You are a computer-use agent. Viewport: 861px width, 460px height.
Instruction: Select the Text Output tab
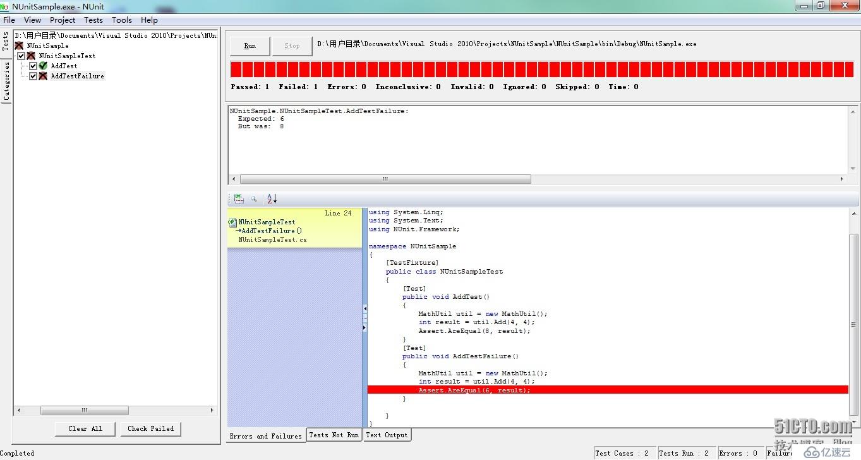pos(387,435)
